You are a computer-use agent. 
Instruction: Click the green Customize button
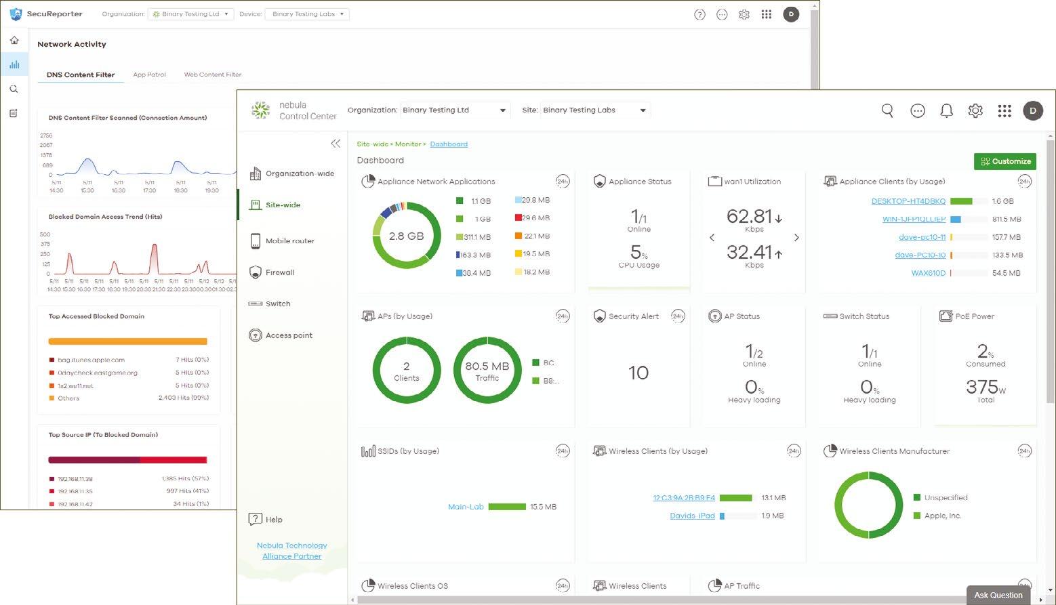click(1005, 161)
